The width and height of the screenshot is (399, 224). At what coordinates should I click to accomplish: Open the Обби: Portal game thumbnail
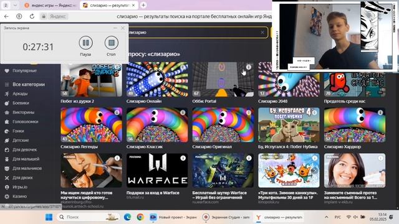pos(223,80)
